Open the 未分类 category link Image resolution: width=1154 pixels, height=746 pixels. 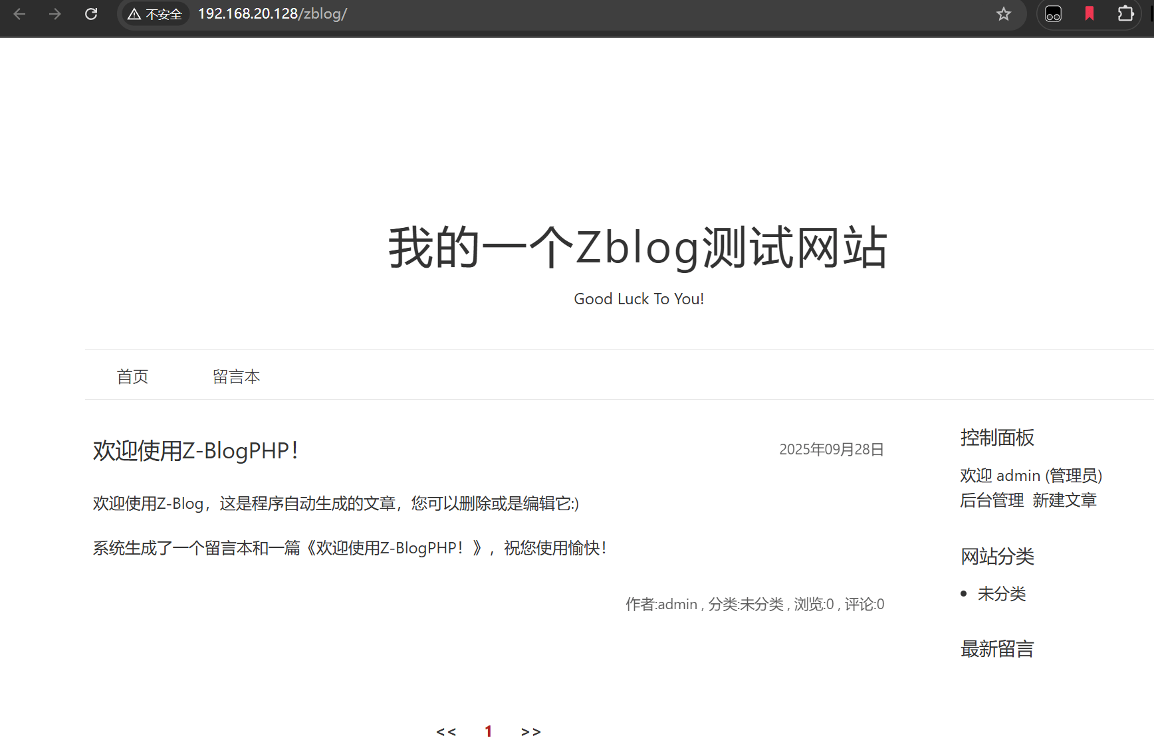(1002, 594)
